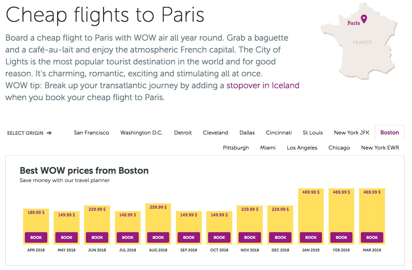Select the St Louis origin option

(313, 133)
